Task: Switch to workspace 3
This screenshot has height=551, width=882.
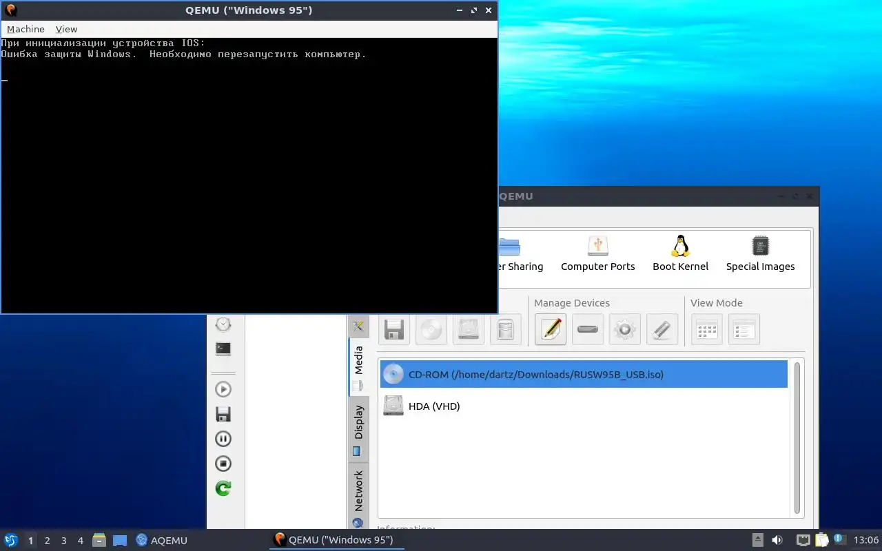Action: [x=63, y=541]
